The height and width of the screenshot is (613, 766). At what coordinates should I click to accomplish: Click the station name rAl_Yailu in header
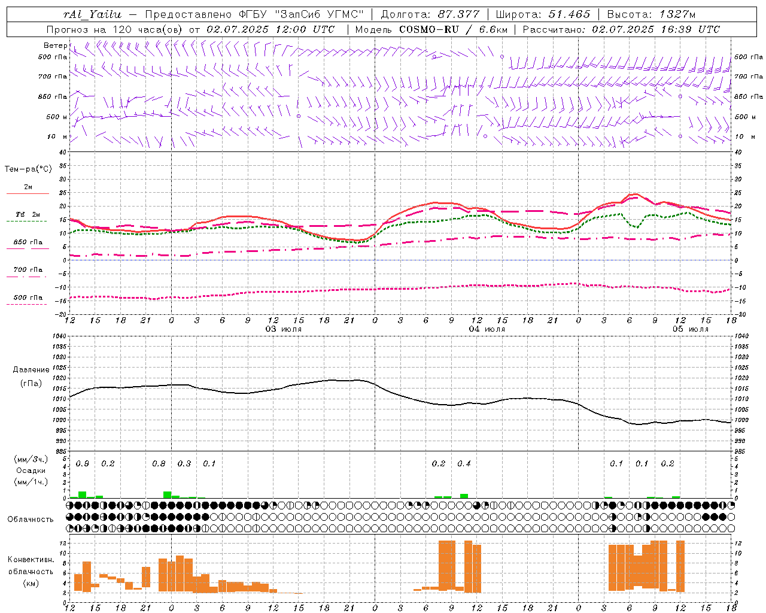pos(92,14)
